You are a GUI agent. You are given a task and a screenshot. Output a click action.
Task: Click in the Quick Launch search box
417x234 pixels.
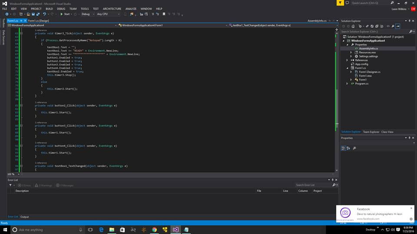point(370,3)
